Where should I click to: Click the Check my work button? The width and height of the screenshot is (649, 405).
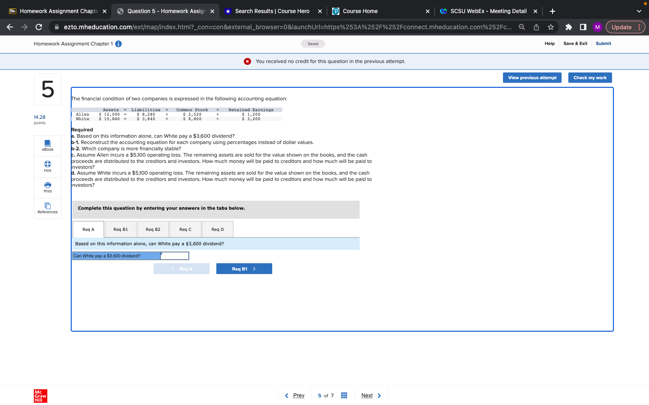tap(590, 77)
